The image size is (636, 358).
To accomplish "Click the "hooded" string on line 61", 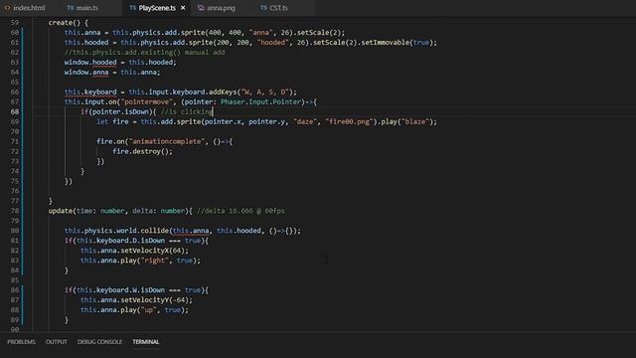I will click(x=272, y=42).
